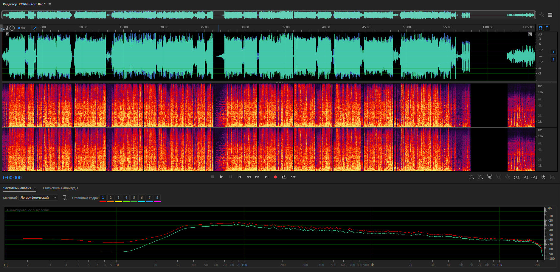
Task: Click frame hold button 8
Action: (x=157, y=198)
